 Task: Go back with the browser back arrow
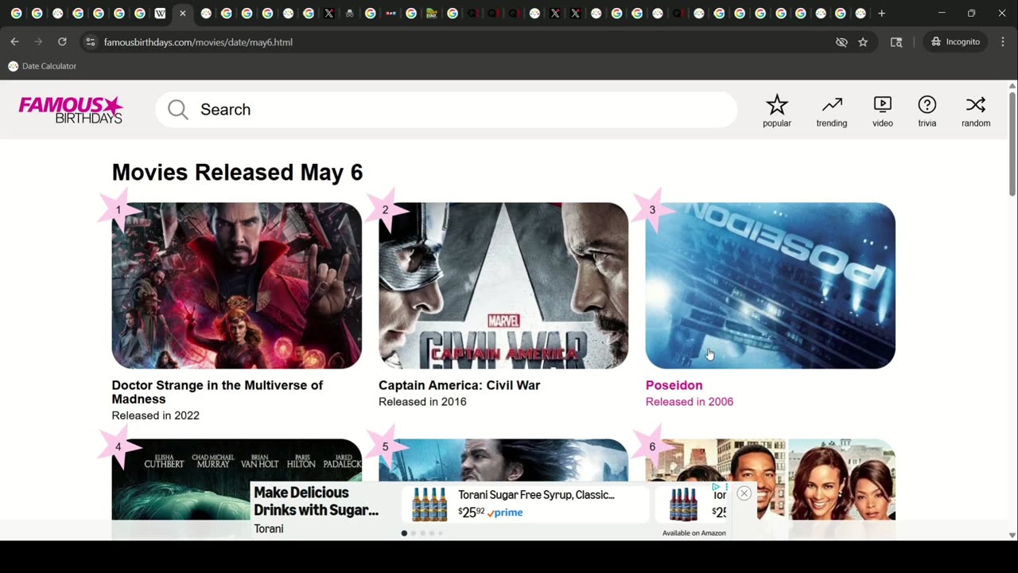coord(14,41)
